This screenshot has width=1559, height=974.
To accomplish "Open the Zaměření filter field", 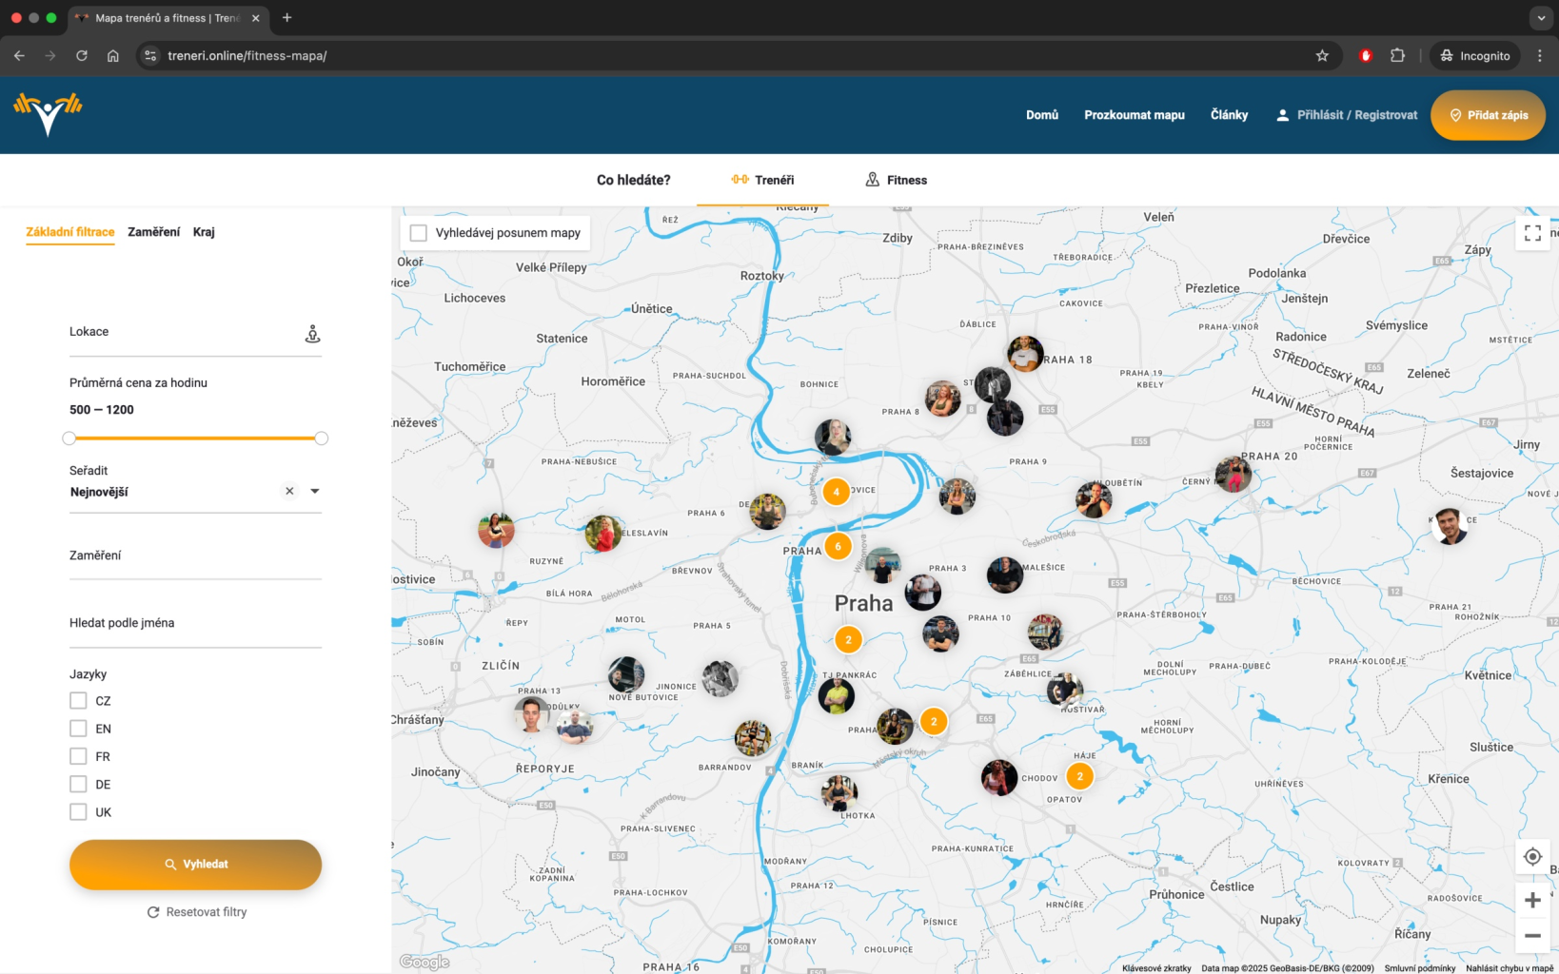I will 195,555.
